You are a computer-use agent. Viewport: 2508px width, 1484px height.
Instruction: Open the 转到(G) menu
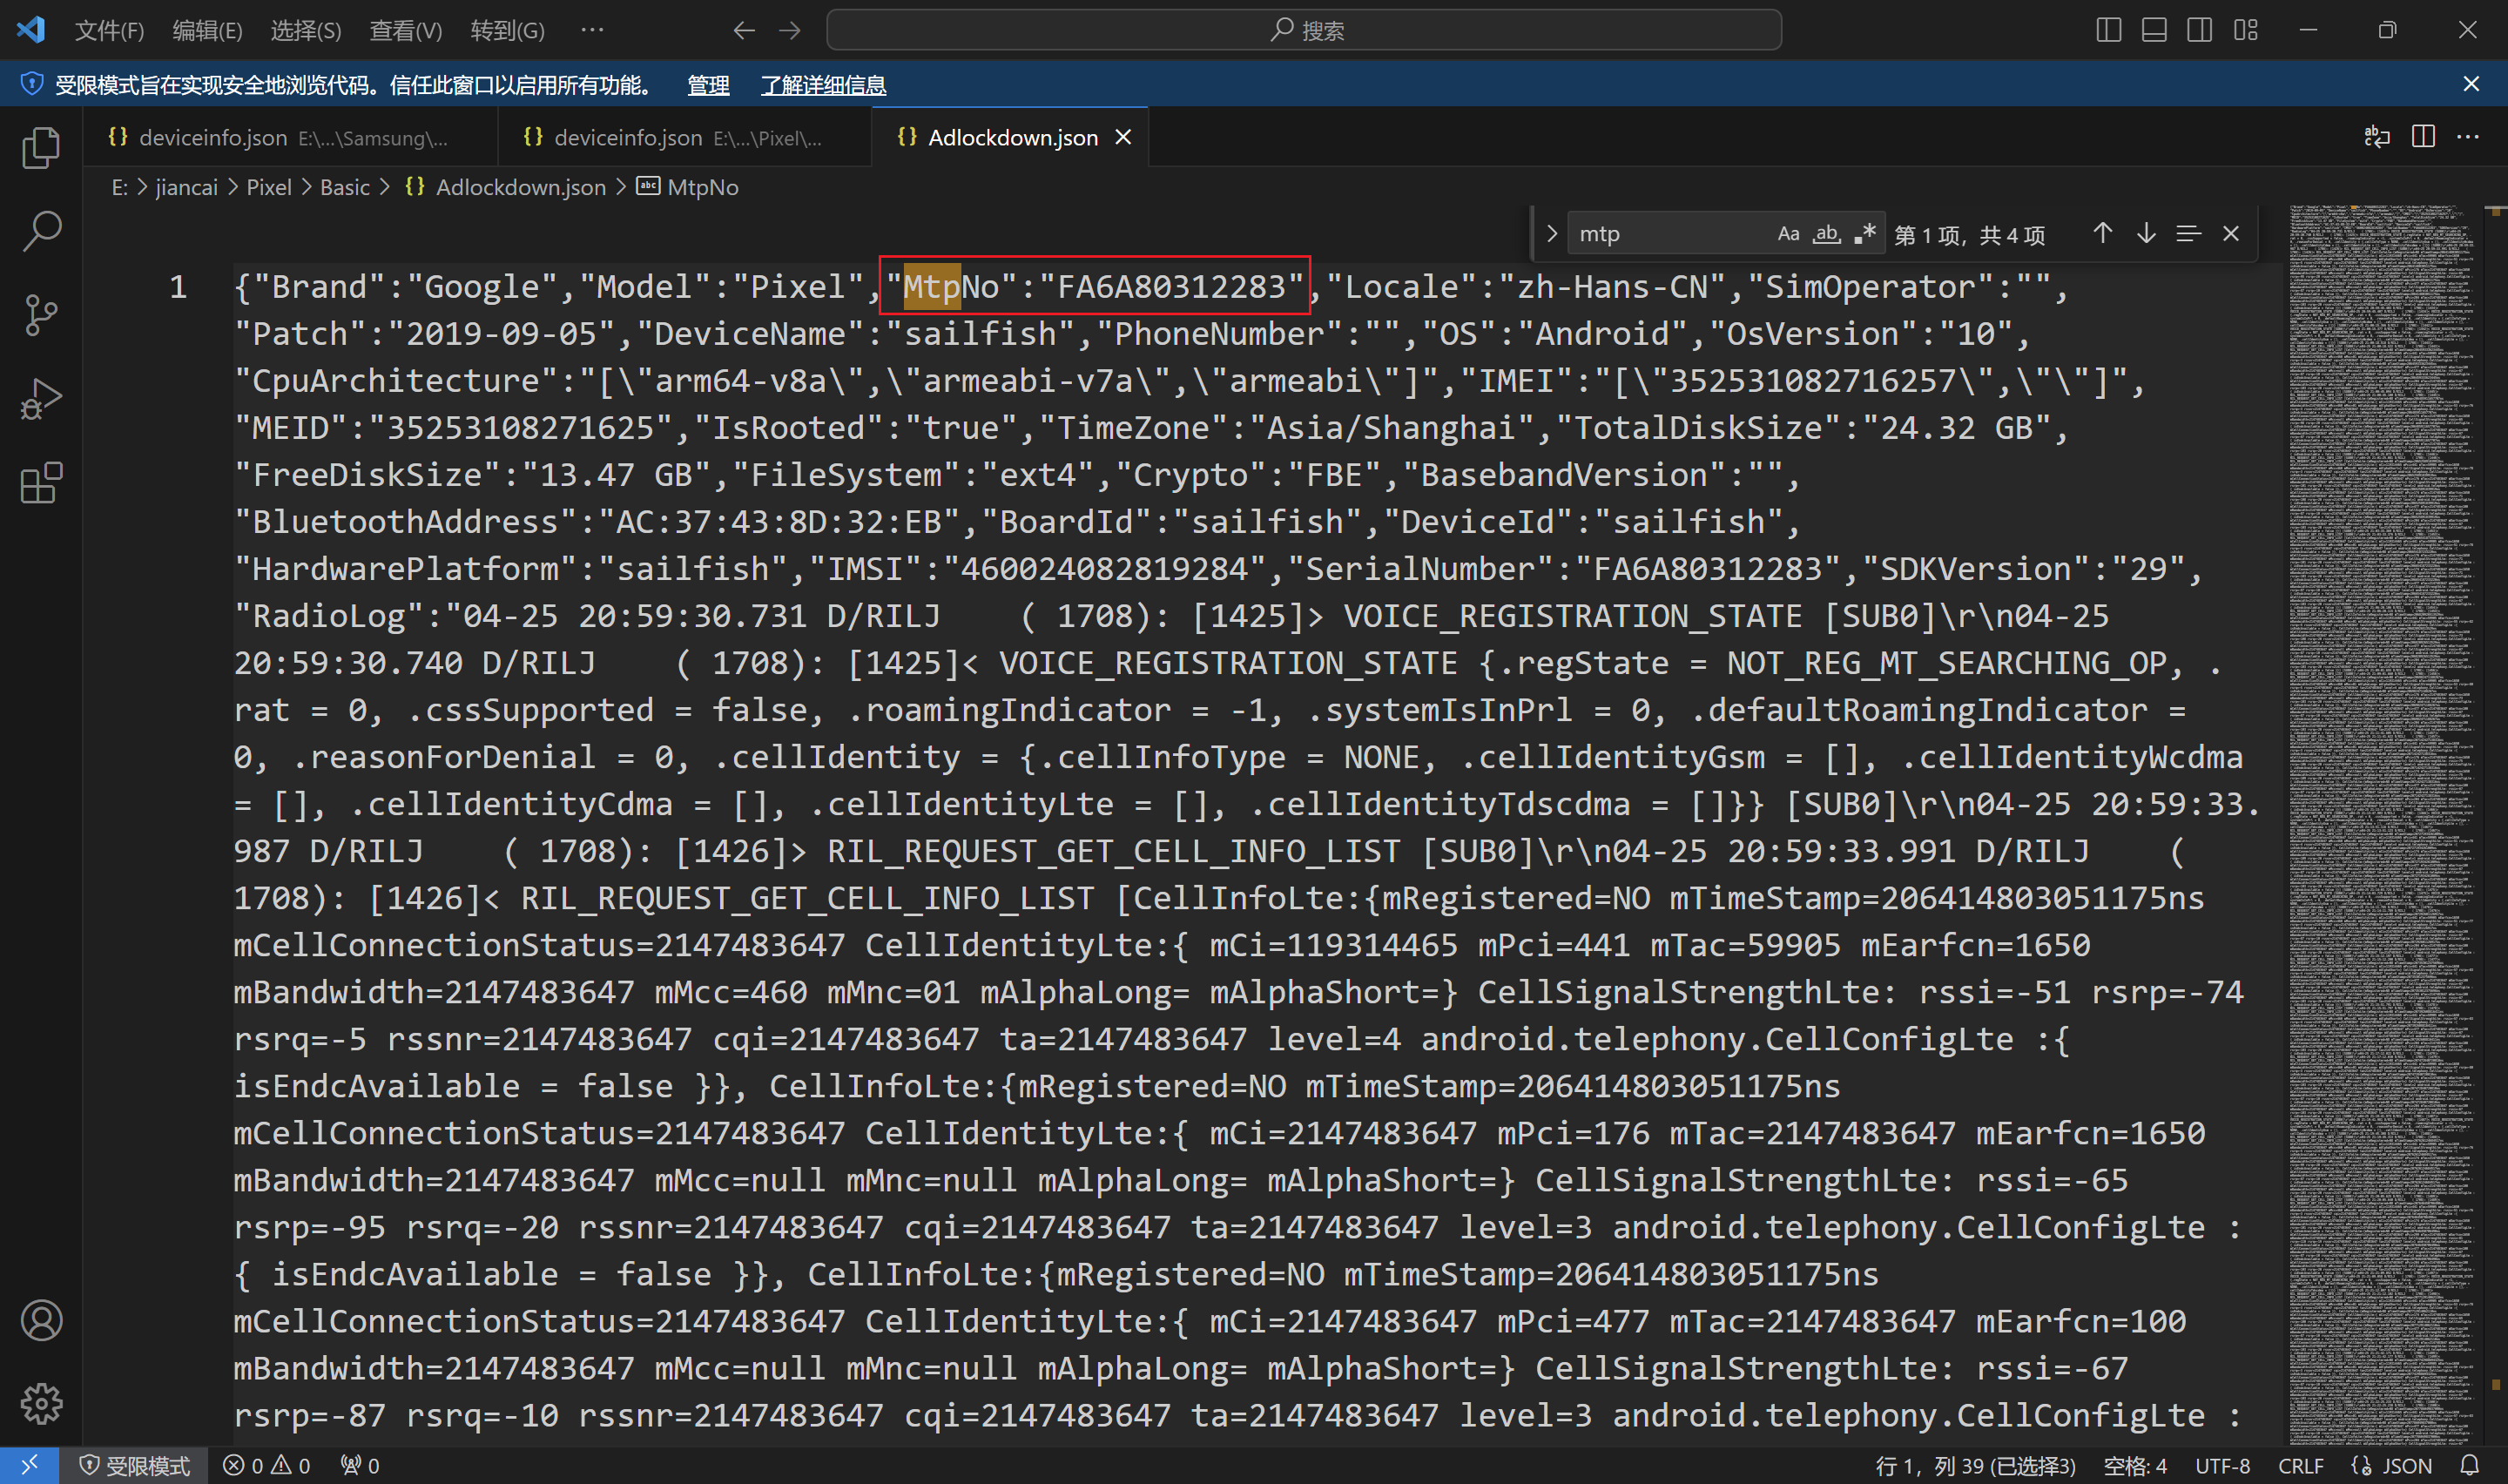point(507,31)
